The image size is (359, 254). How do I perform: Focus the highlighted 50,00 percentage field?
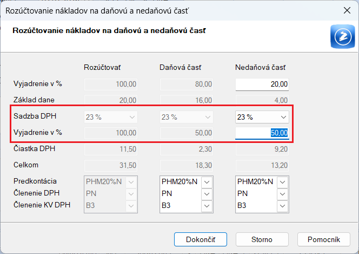[262, 132]
